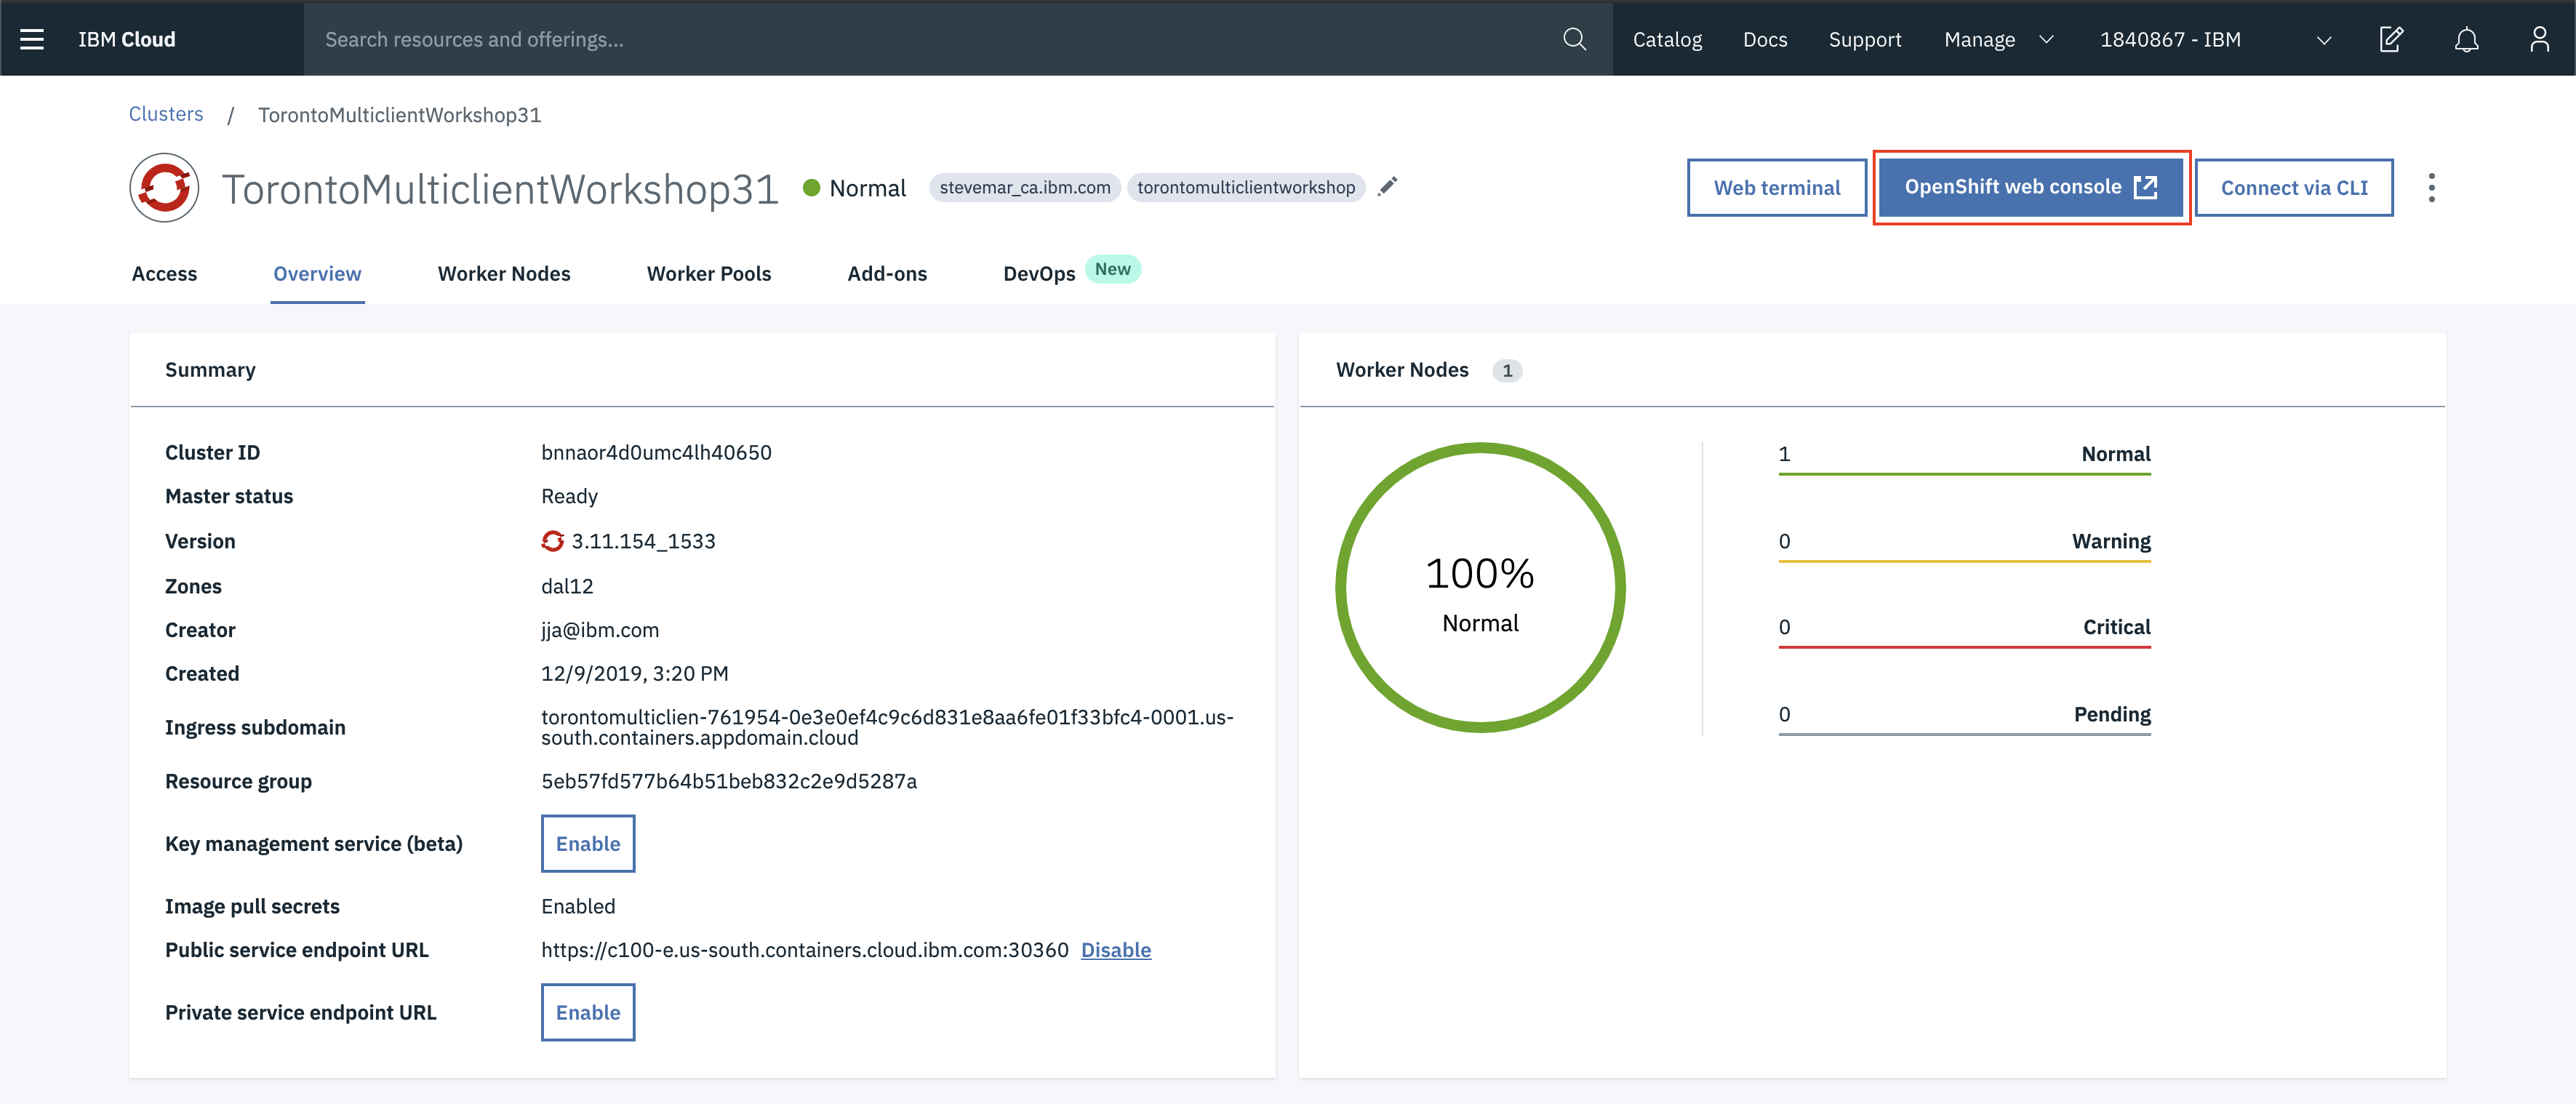The image size is (2576, 1104).
Task: Open Docs in the top bar
Action: click(1765, 39)
